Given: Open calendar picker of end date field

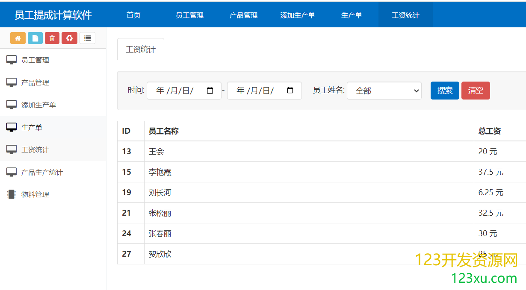Looking at the screenshot, I should click(290, 91).
